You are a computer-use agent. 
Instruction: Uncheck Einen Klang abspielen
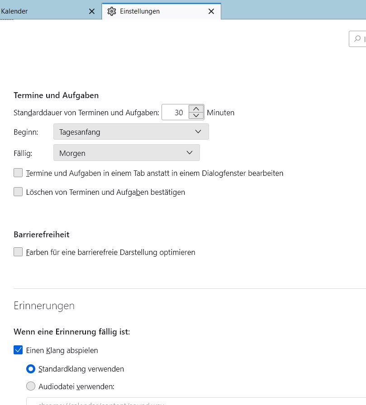pyautogui.click(x=18, y=350)
